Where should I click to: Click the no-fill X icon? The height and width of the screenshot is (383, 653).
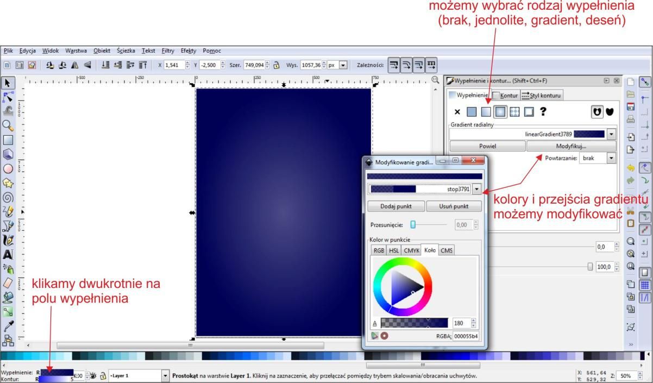coord(457,112)
